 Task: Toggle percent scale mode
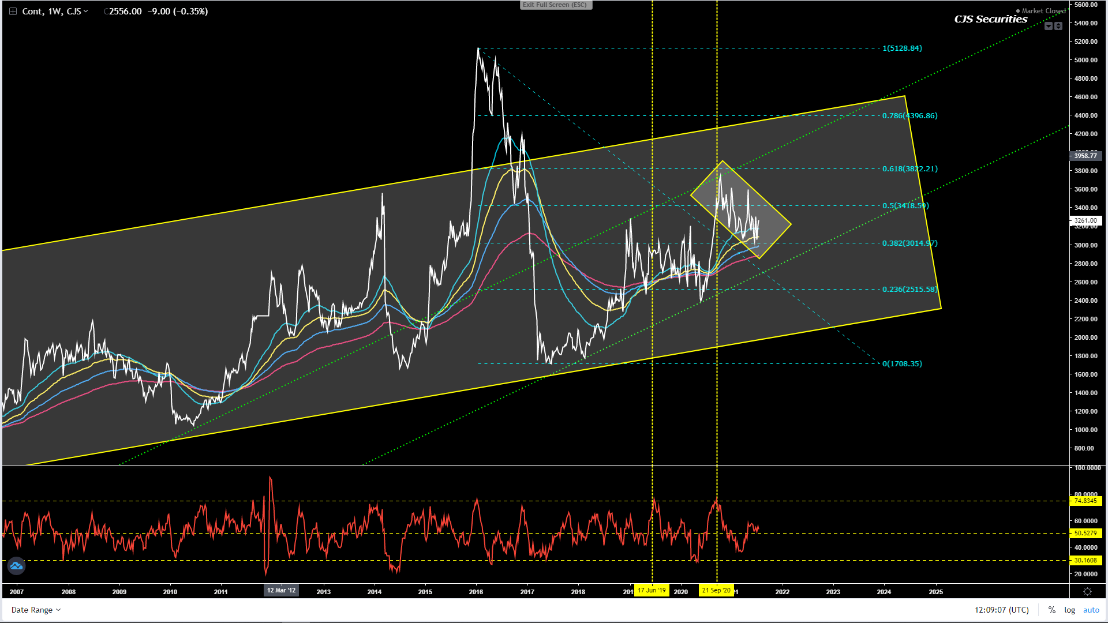point(1052,610)
